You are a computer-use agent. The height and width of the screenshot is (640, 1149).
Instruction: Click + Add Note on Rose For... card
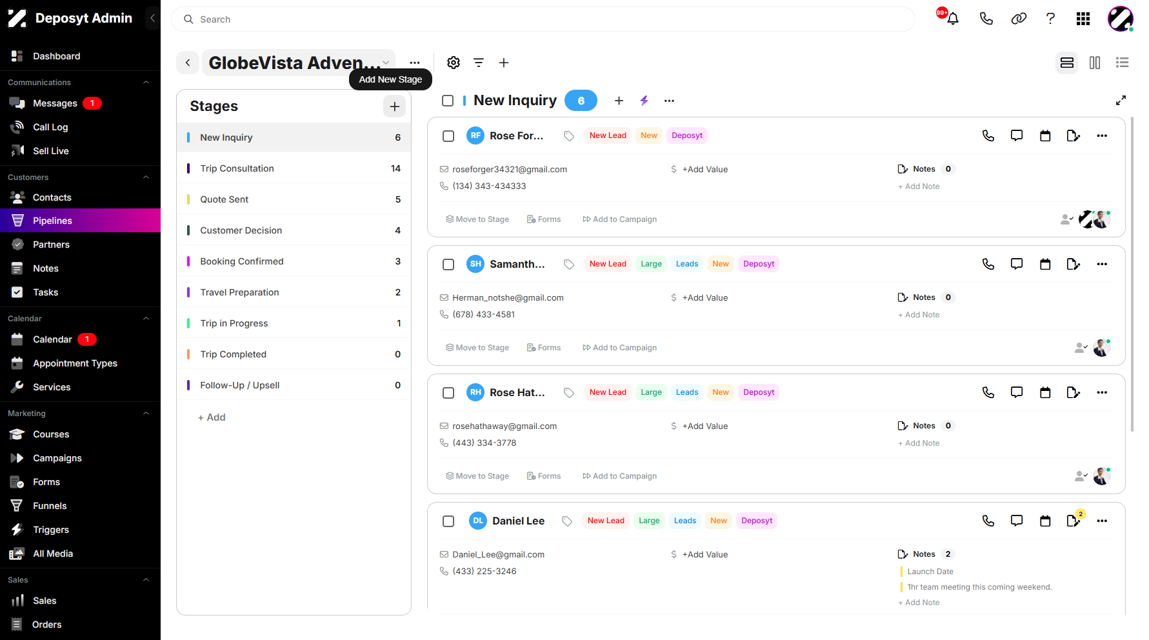[919, 186]
